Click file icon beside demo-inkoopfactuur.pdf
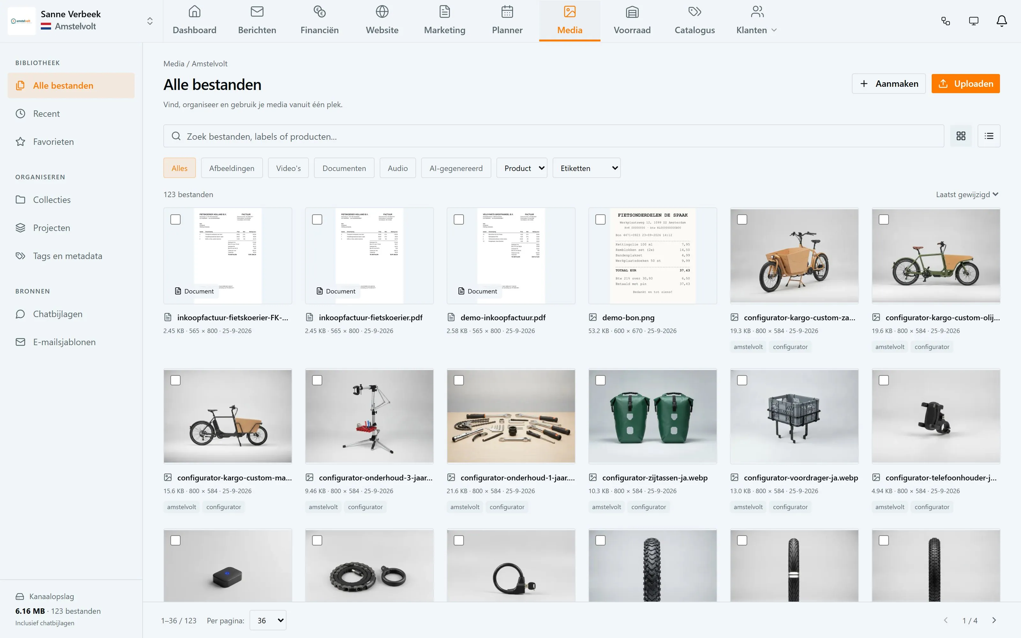This screenshot has height=638, width=1021. (x=451, y=317)
